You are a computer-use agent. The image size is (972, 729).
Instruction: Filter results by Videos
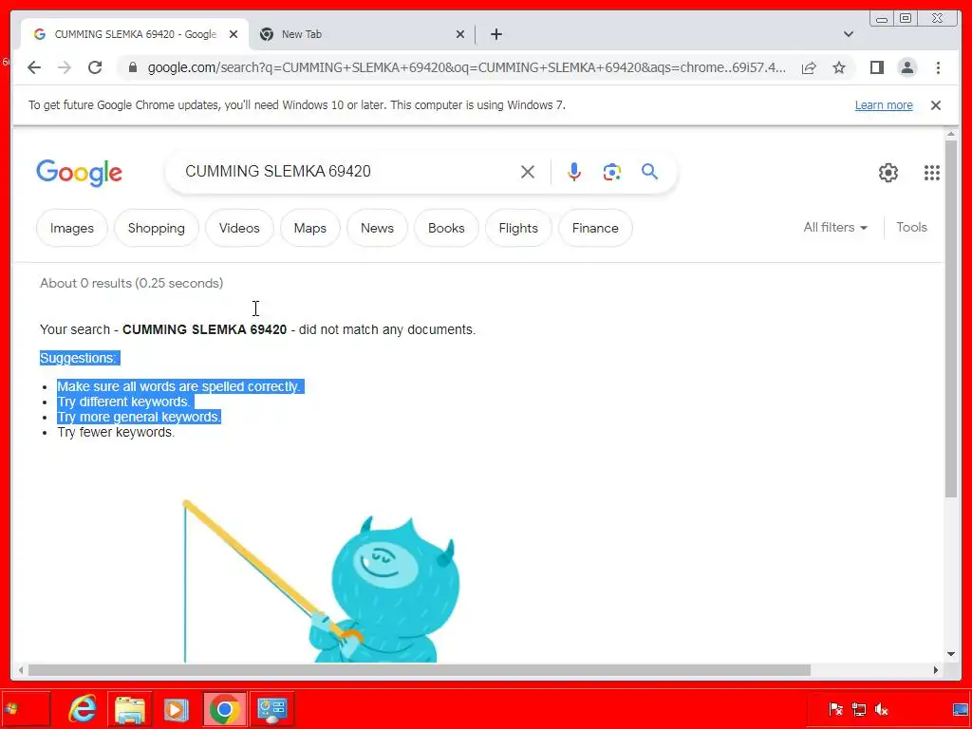pos(239,228)
